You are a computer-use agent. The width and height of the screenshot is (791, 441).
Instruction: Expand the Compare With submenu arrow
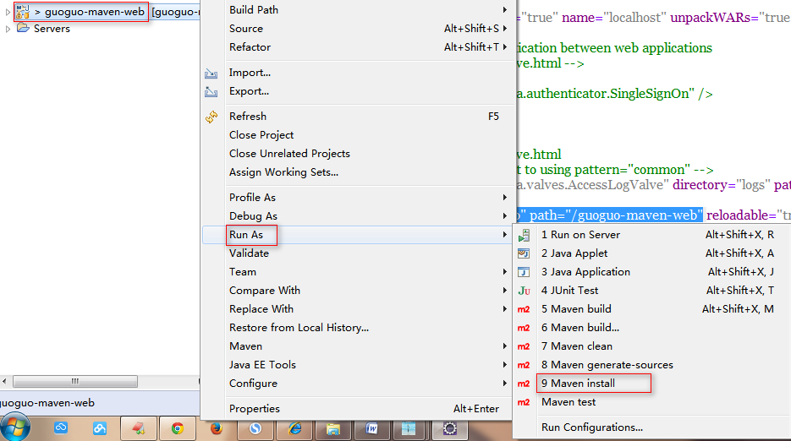pyautogui.click(x=504, y=291)
